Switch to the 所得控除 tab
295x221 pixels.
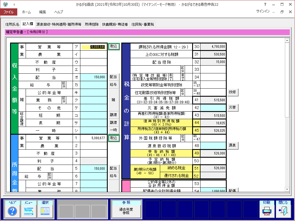92,24
